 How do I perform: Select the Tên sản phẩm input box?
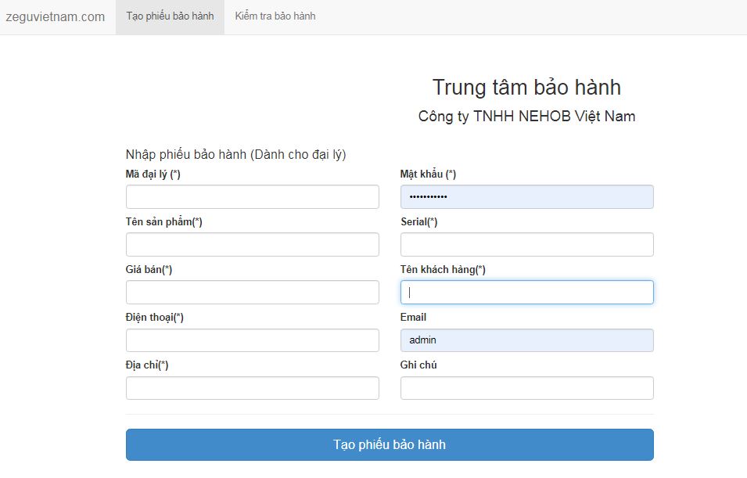tap(253, 245)
